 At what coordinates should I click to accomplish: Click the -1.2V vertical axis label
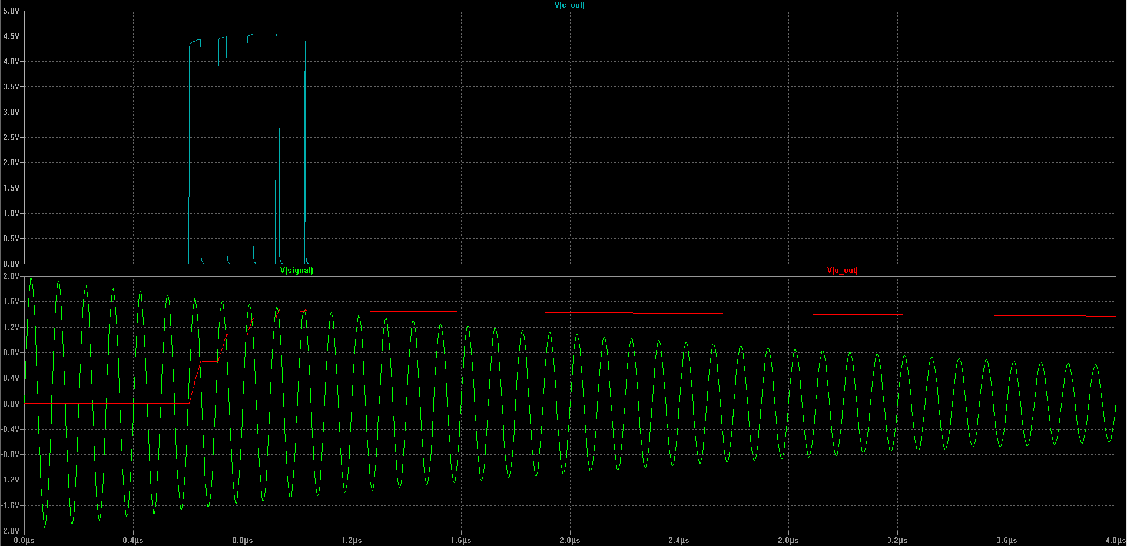coord(10,480)
